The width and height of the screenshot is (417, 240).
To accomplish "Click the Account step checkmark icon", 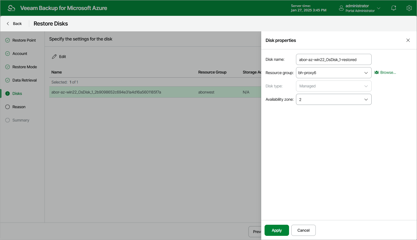I will coord(8,54).
